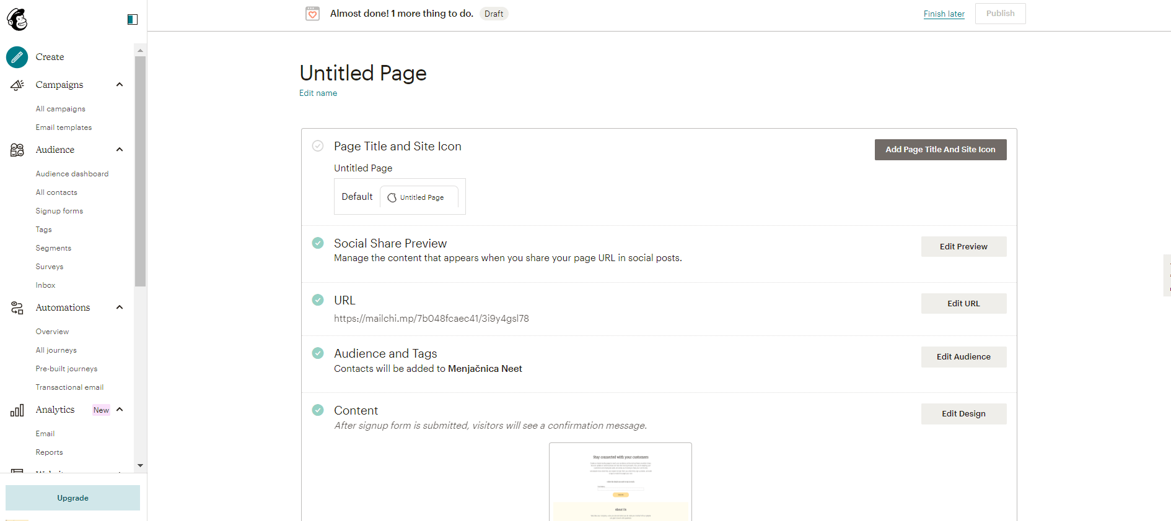Screen dimensions: 1171x521
Task: Open Pre-built journeys
Action: (66, 369)
